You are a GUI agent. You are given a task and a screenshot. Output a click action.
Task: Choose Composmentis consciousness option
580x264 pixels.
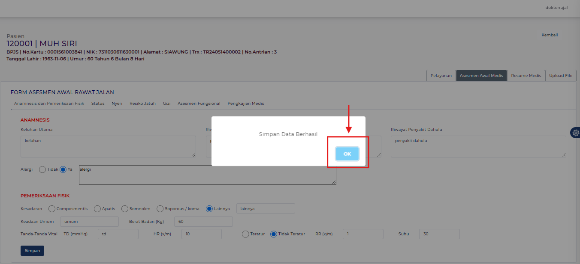pos(52,209)
